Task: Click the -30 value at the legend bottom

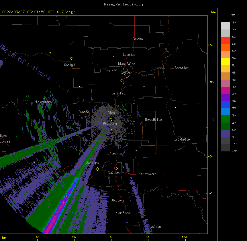Action: tap(235, 151)
